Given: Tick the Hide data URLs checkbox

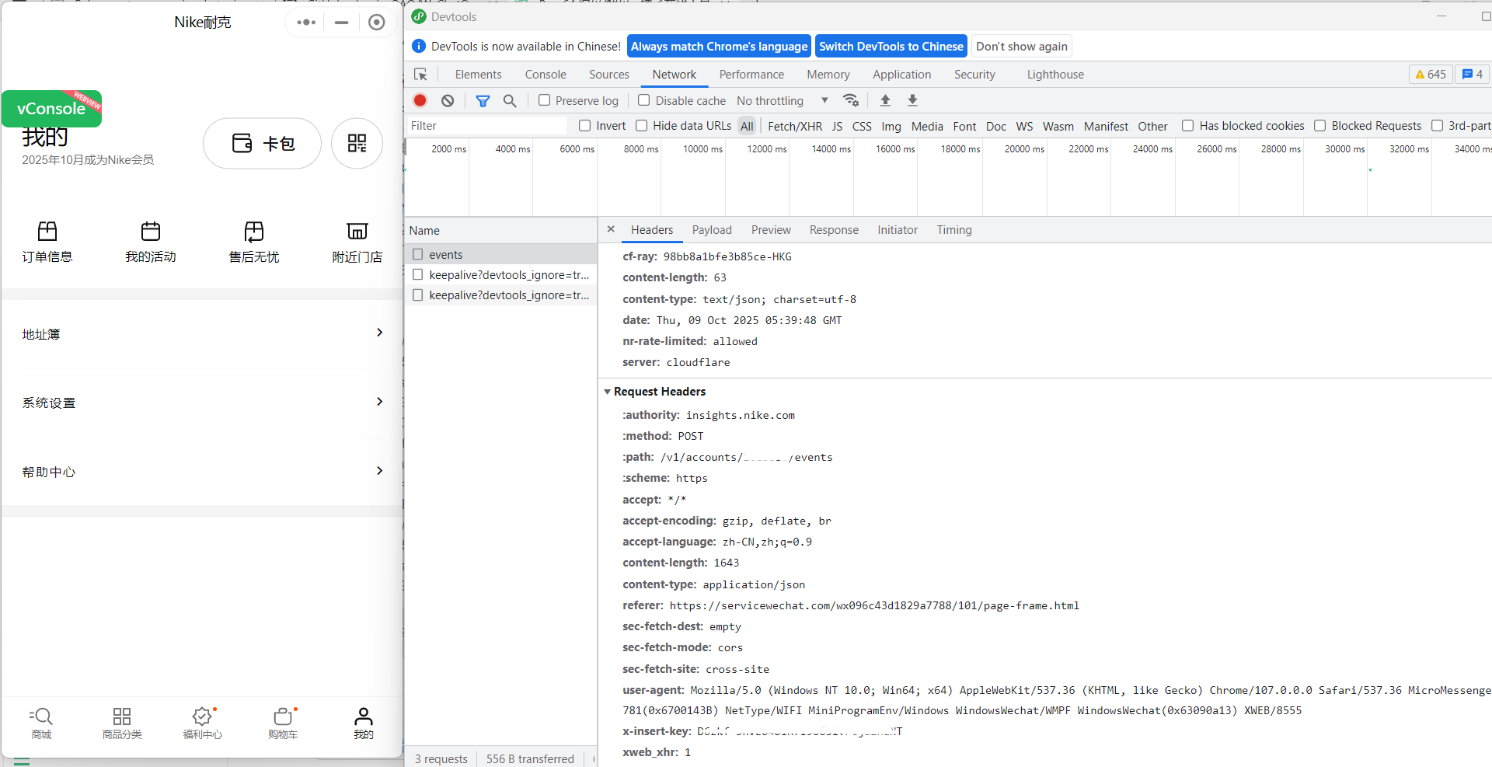Looking at the screenshot, I should click(642, 126).
